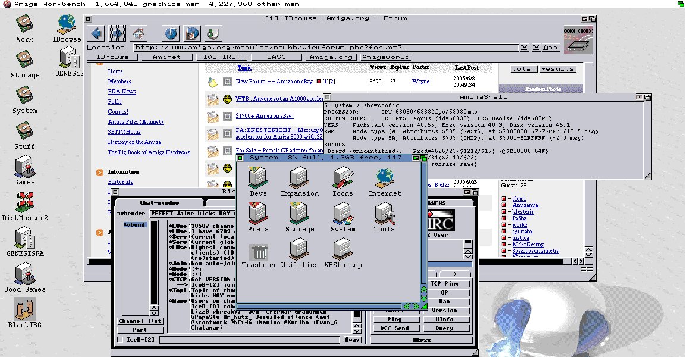Open the IOSPIRIT fastlink
Viewport: 685px width, 357px height.
pyautogui.click(x=221, y=57)
